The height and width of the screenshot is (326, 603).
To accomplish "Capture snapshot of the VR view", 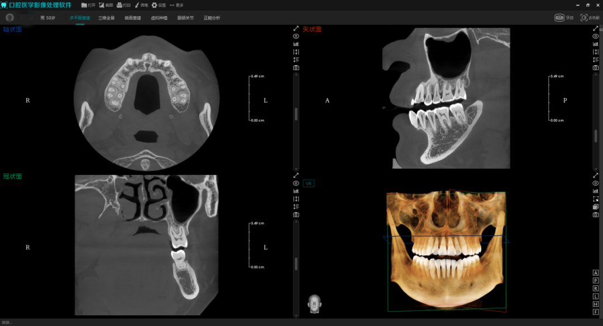I will 595,215.
